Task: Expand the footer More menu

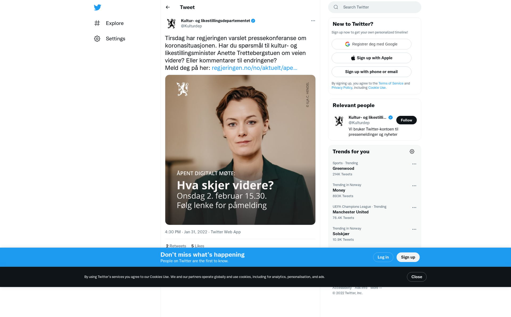Action: coord(376,288)
